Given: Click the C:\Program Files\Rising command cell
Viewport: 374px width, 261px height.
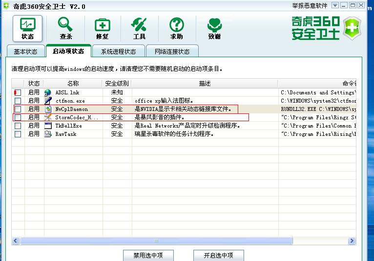Looking at the screenshot, I should point(318,134).
